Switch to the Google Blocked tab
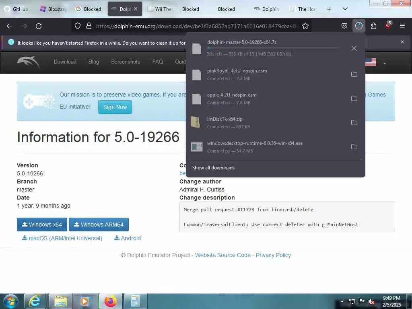412x309 pixels. point(89,9)
